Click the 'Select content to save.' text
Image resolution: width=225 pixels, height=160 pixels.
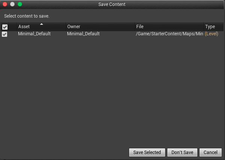[27, 16]
